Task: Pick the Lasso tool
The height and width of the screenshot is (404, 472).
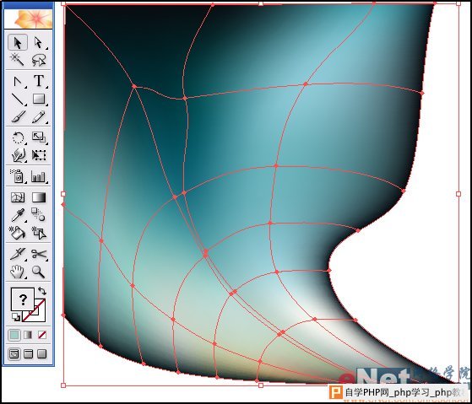Action: [x=39, y=60]
